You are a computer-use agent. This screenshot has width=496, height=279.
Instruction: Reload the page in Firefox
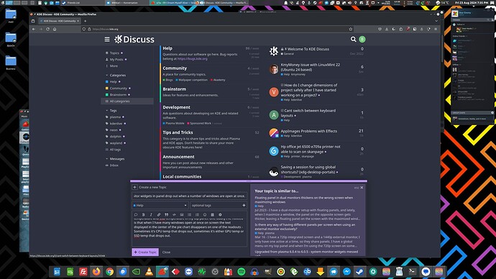pyautogui.click(x=47, y=29)
